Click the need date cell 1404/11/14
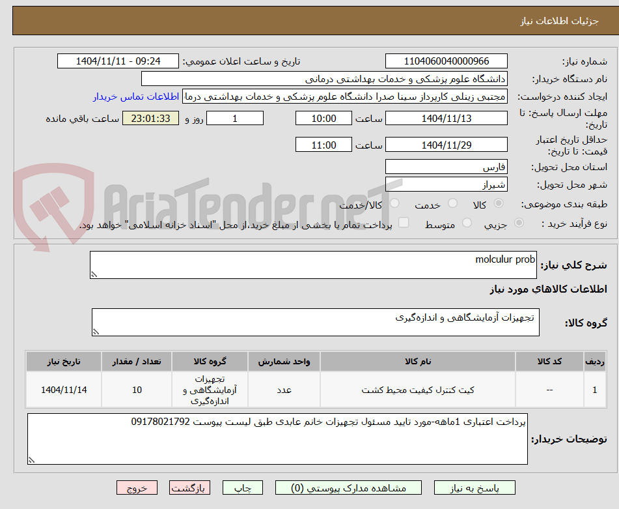The height and width of the screenshot is (509, 619). [64, 390]
